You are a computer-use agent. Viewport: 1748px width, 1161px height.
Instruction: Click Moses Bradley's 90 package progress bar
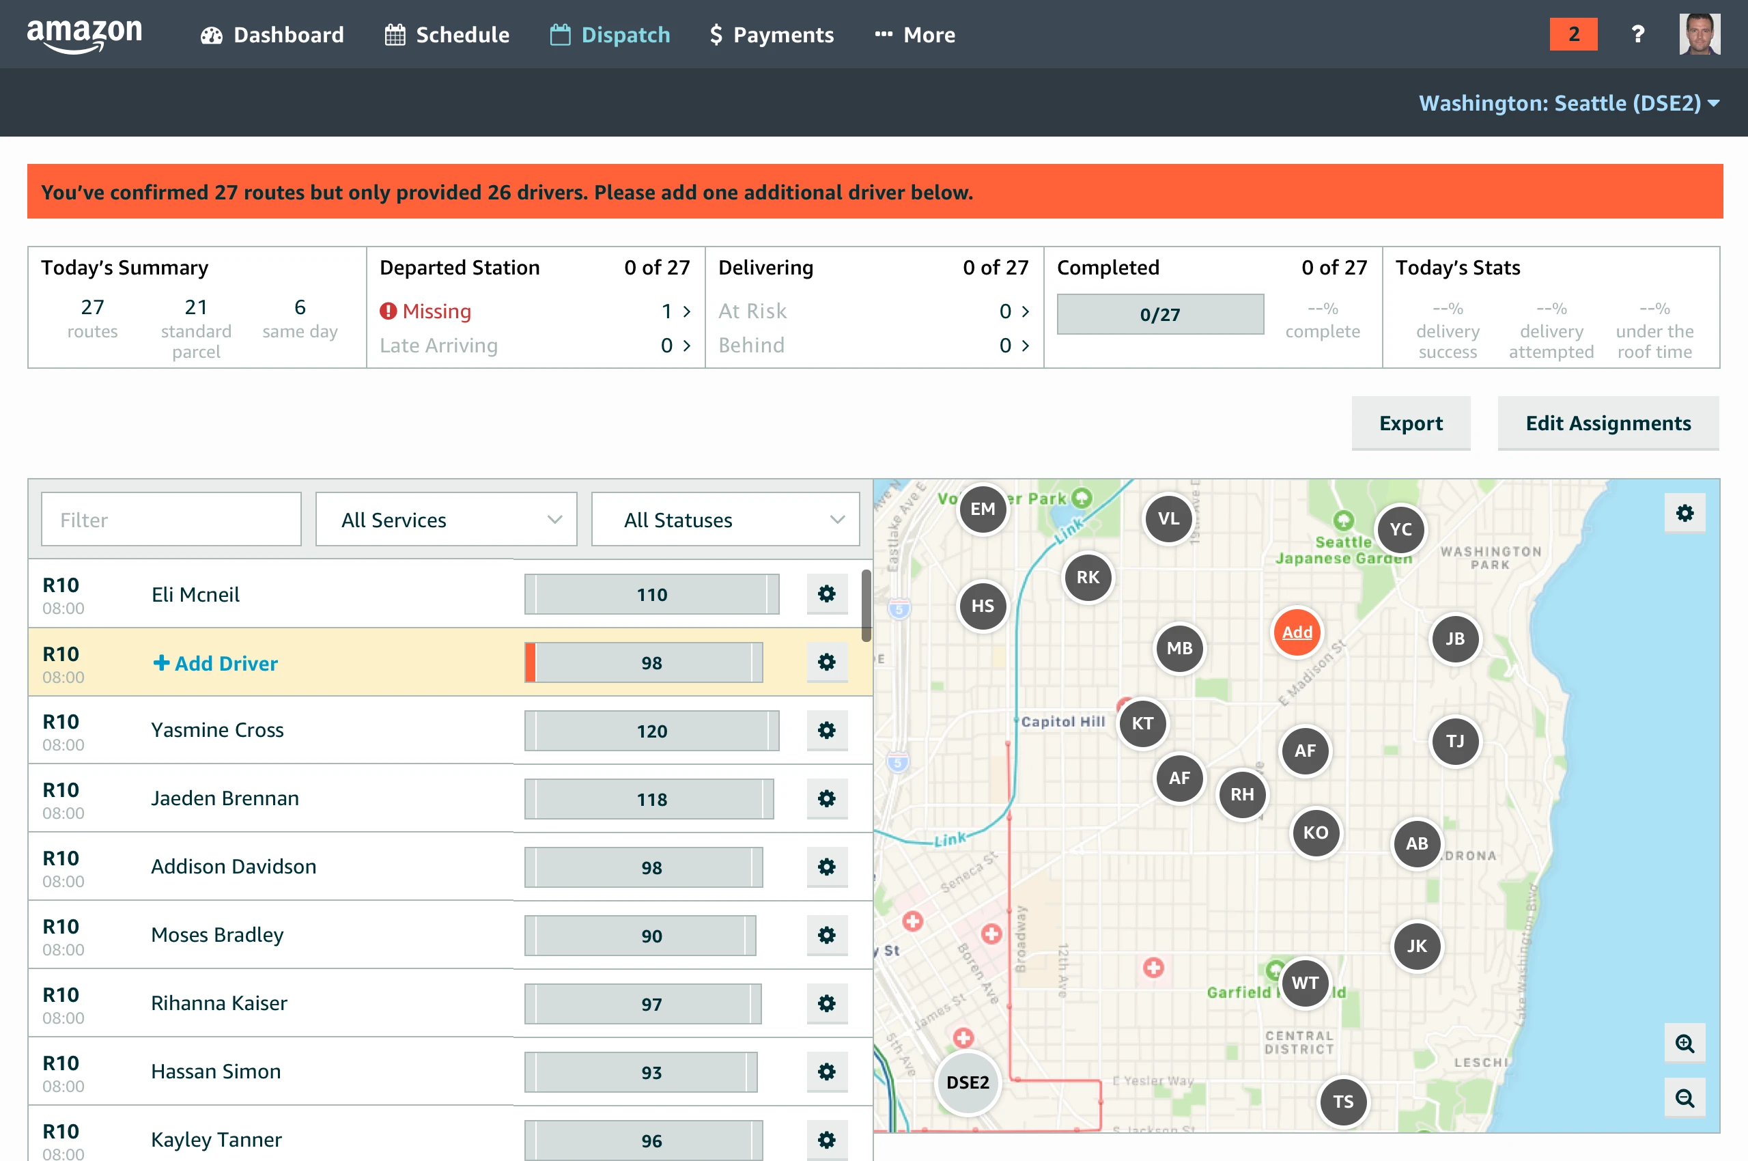pos(640,935)
